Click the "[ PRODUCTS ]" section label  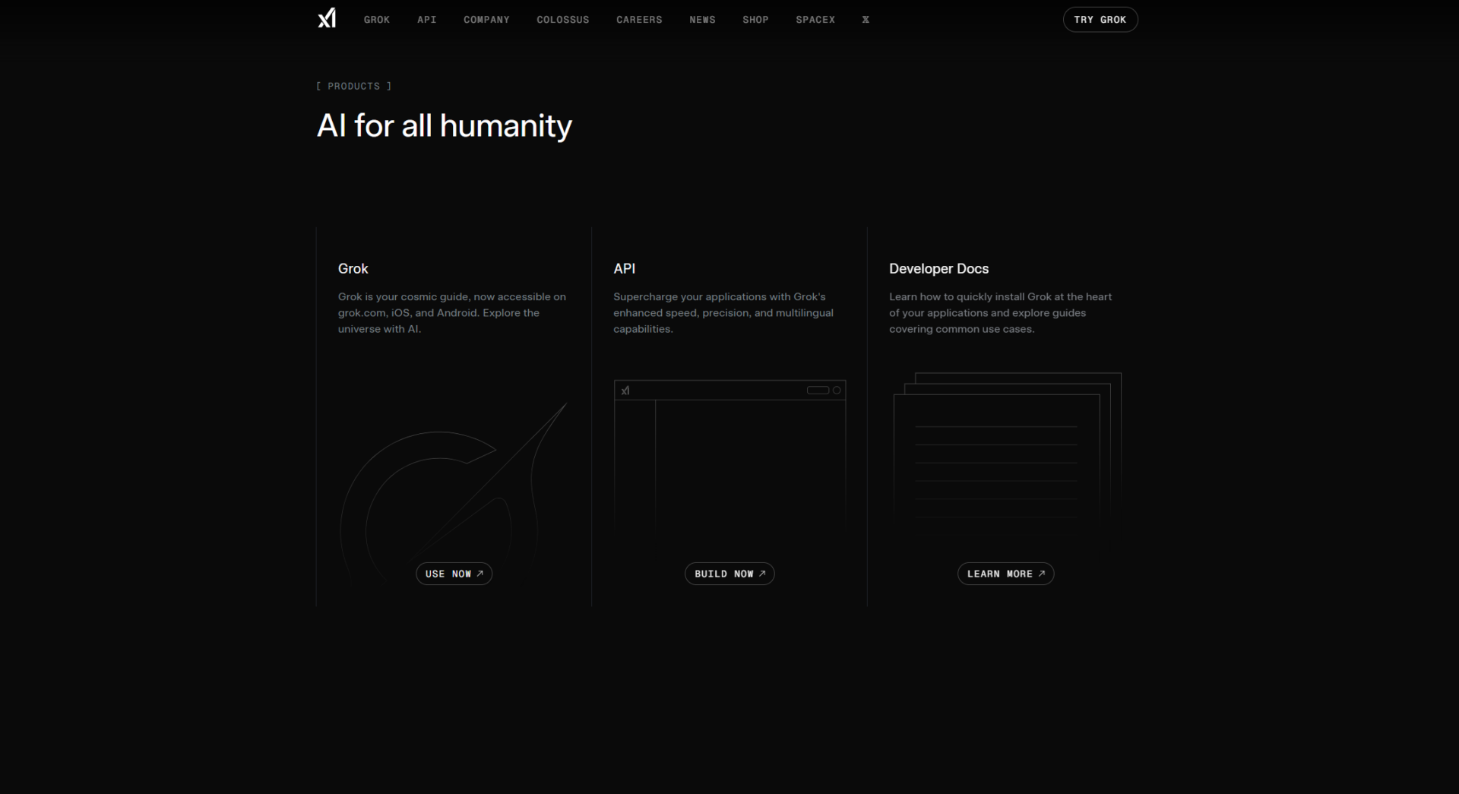pos(354,87)
